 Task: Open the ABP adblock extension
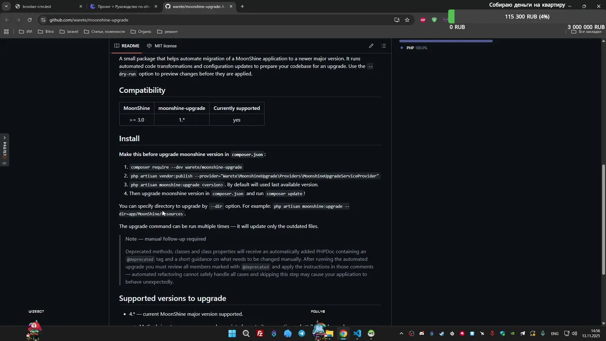(x=423, y=20)
